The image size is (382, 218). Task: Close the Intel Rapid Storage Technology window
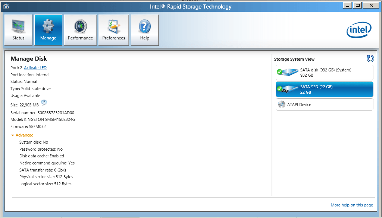pos(371,5)
